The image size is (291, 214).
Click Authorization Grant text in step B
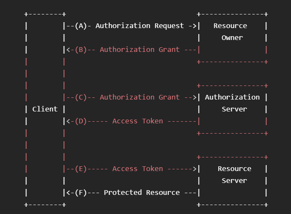pos(140,50)
